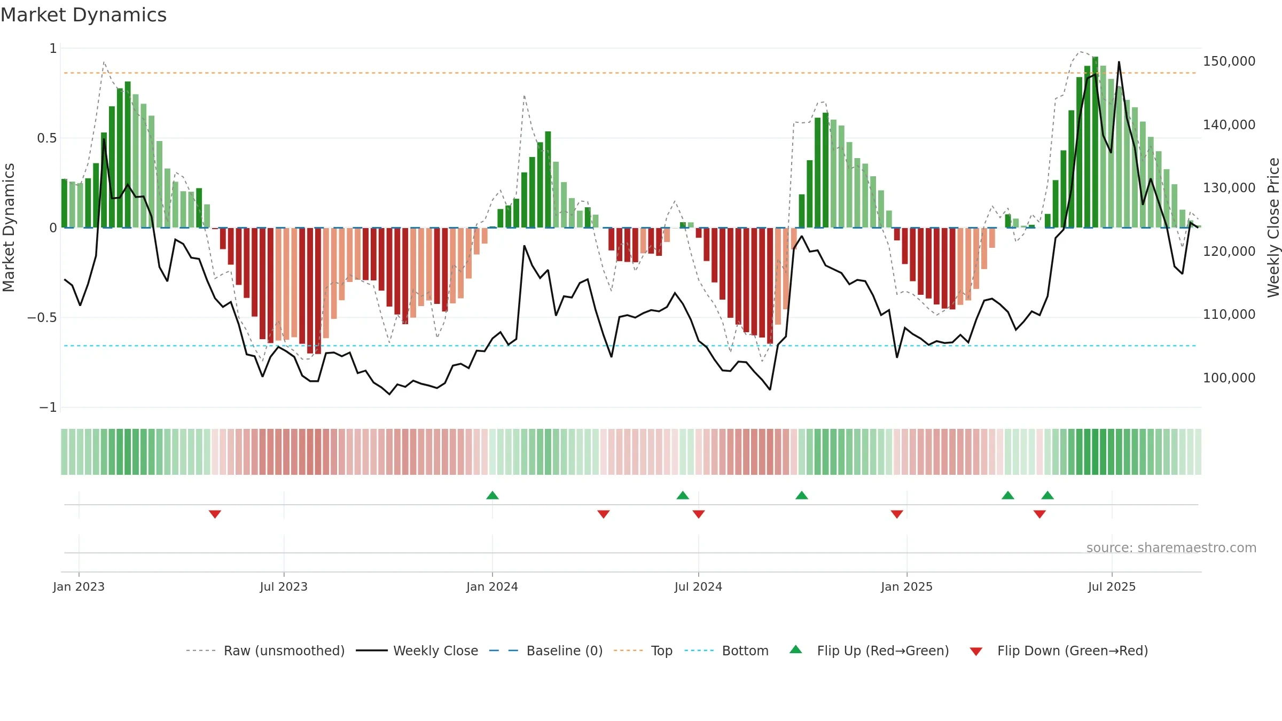Hide the Weekly Close series via legend
This screenshot has height=721, width=1282.
pos(417,651)
